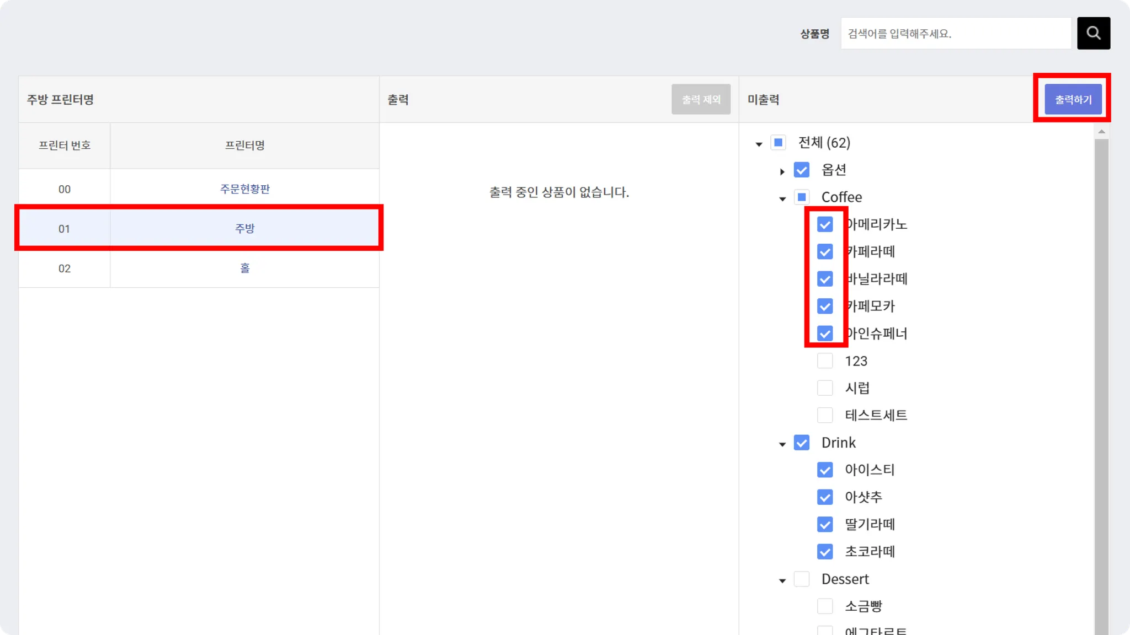Viewport: 1130px width, 635px height.
Task: Select the 홀 printer row
Action: tap(244, 268)
